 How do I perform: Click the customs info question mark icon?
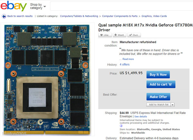point(121,126)
